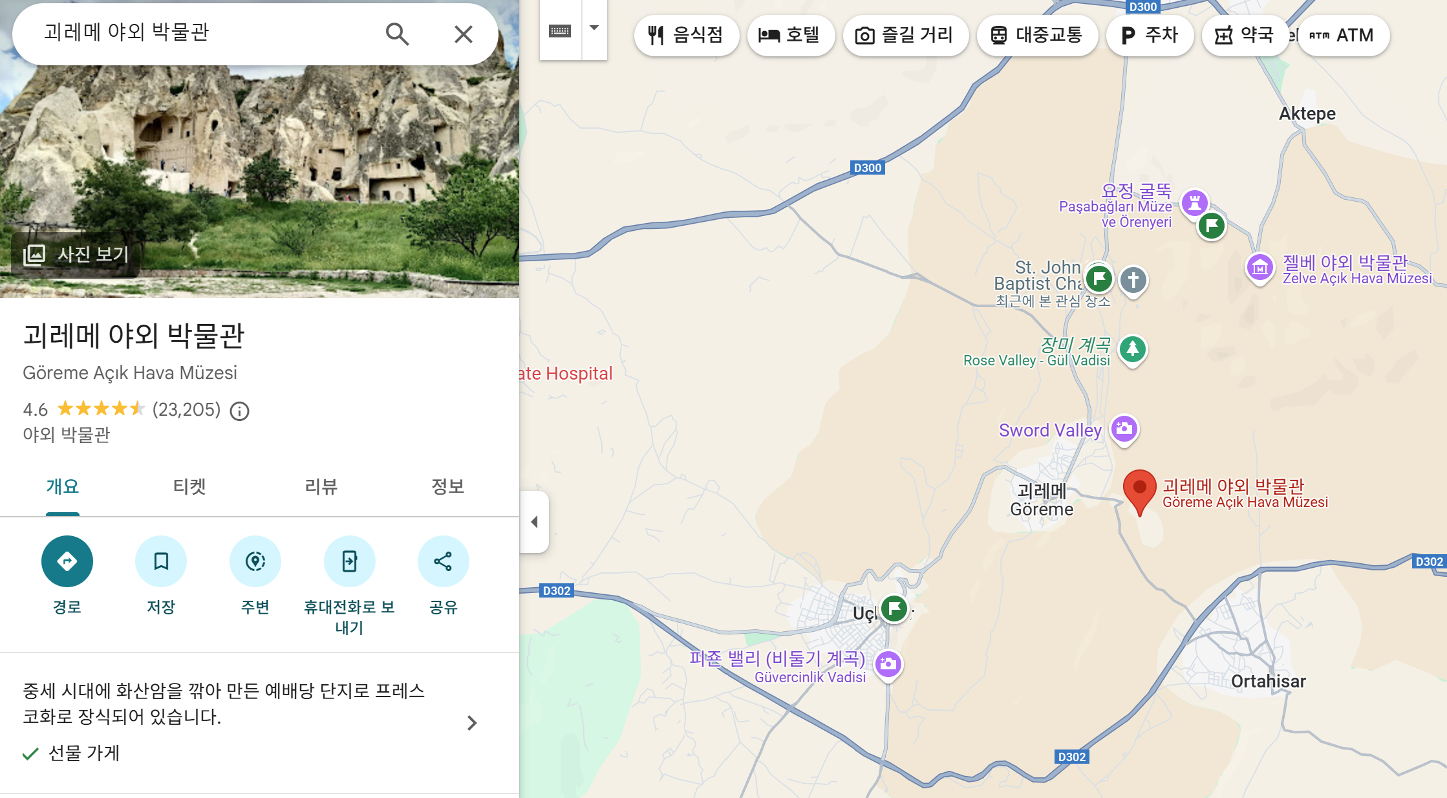Click the green flag marker at Uçhisar

coord(895,608)
